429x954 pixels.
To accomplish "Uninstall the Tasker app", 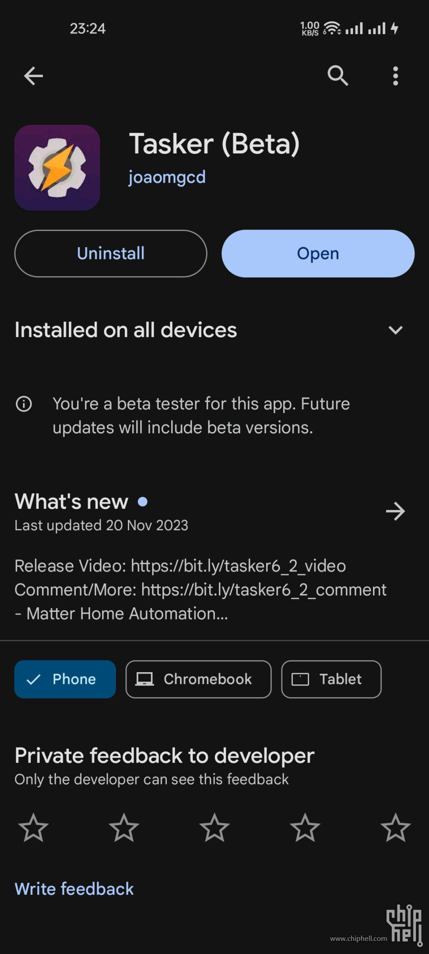I will coord(111,253).
